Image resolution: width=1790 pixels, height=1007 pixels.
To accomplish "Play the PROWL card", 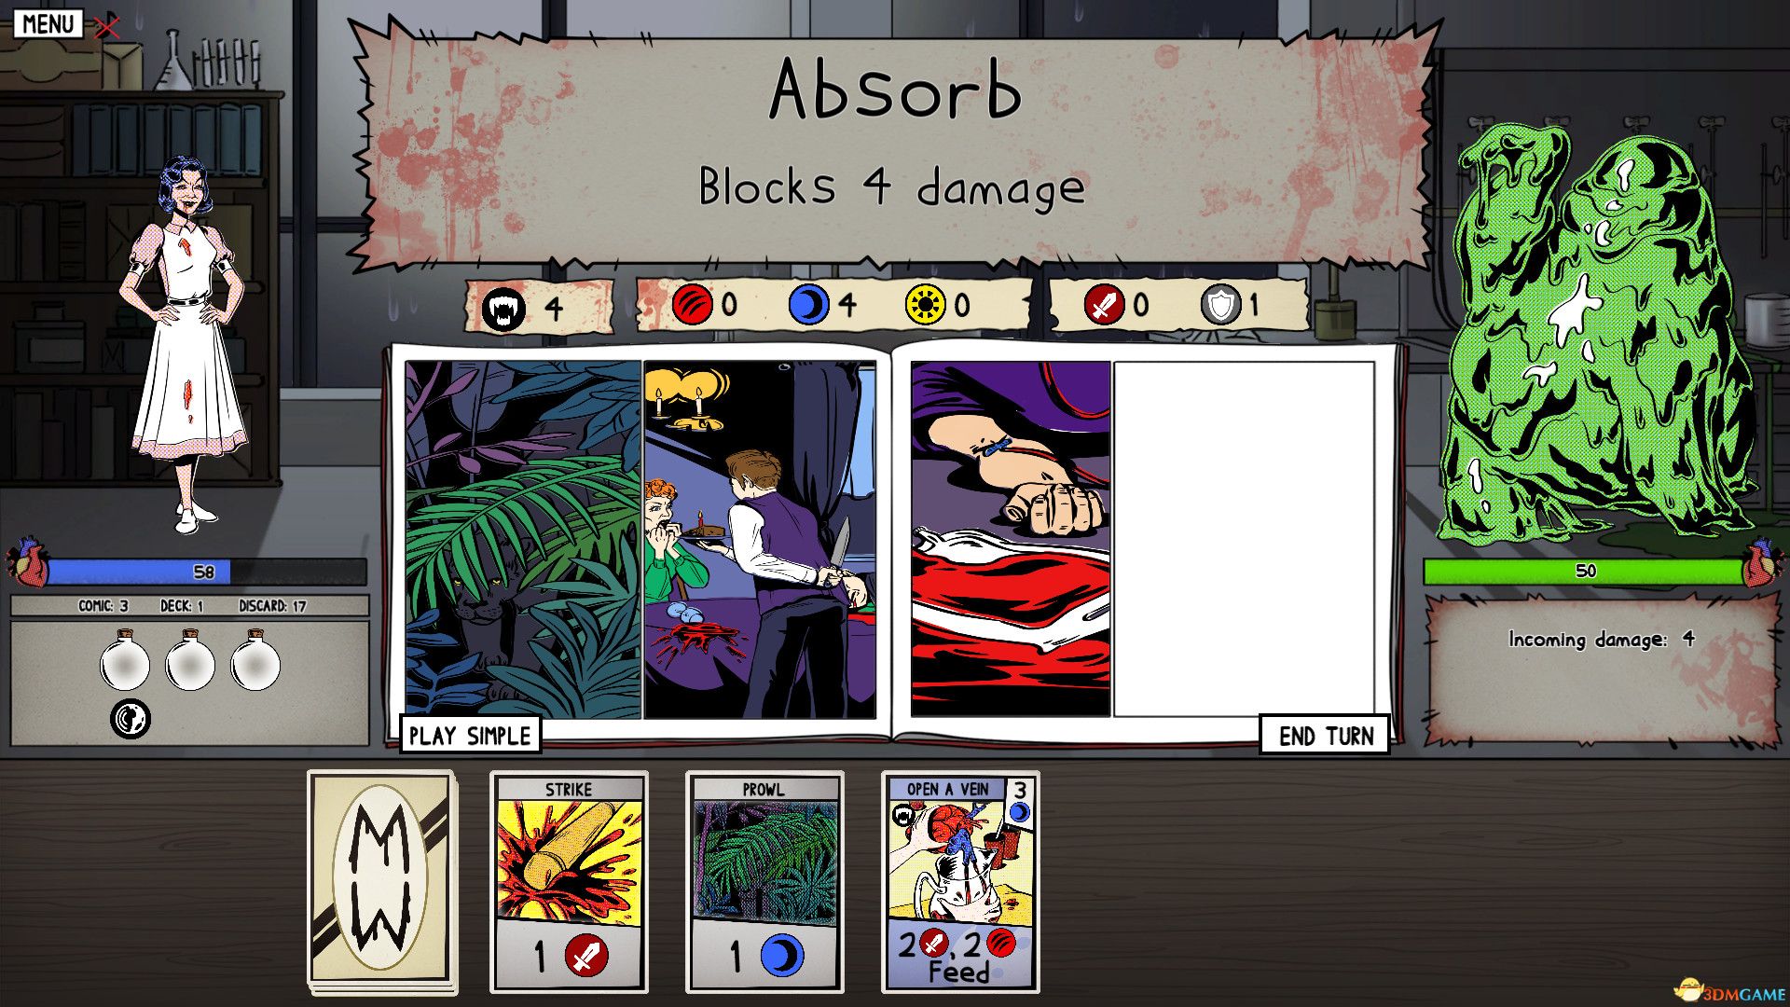I will tap(764, 882).
